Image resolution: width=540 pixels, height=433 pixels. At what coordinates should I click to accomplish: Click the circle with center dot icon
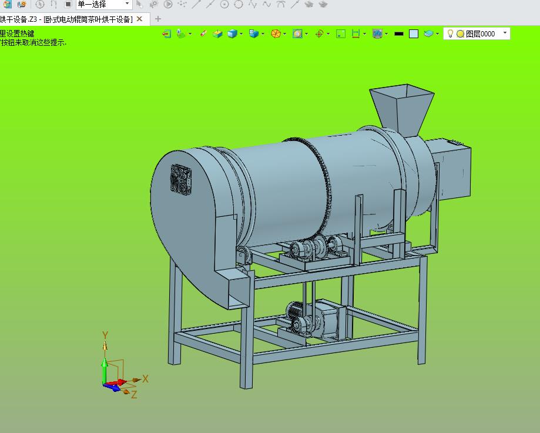click(224, 4)
